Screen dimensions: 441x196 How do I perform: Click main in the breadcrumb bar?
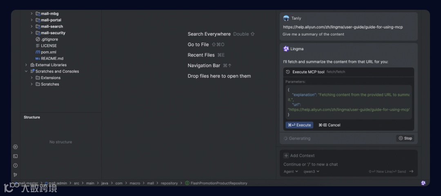(90, 183)
